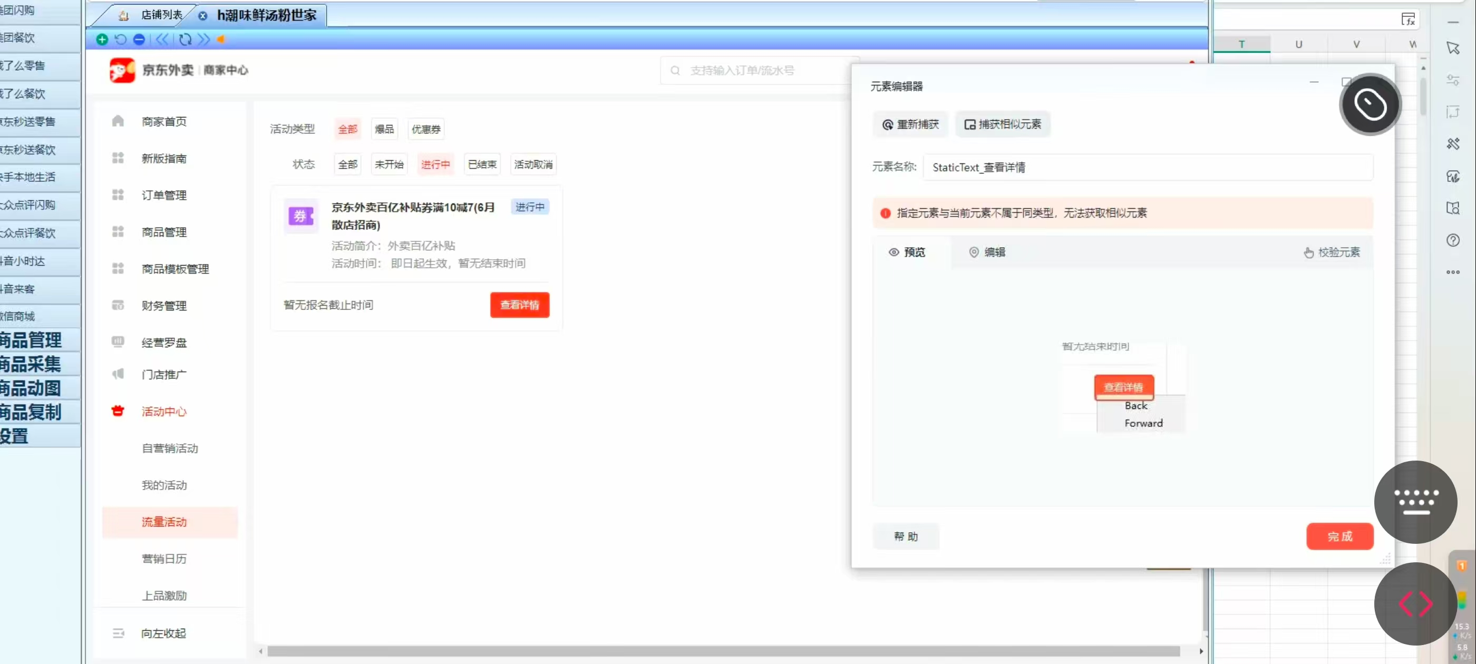Click the 帮助 button in element editor
This screenshot has width=1476, height=664.
click(x=906, y=536)
